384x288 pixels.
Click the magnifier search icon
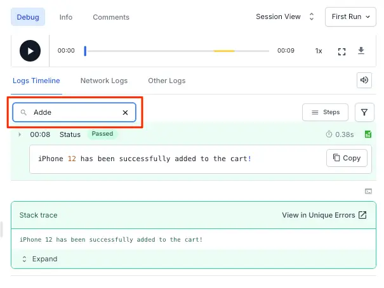tap(23, 112)
